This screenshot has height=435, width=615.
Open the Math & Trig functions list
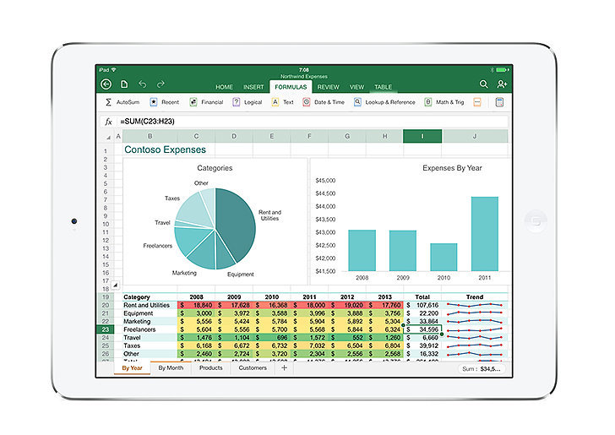[x=444, y=102]
